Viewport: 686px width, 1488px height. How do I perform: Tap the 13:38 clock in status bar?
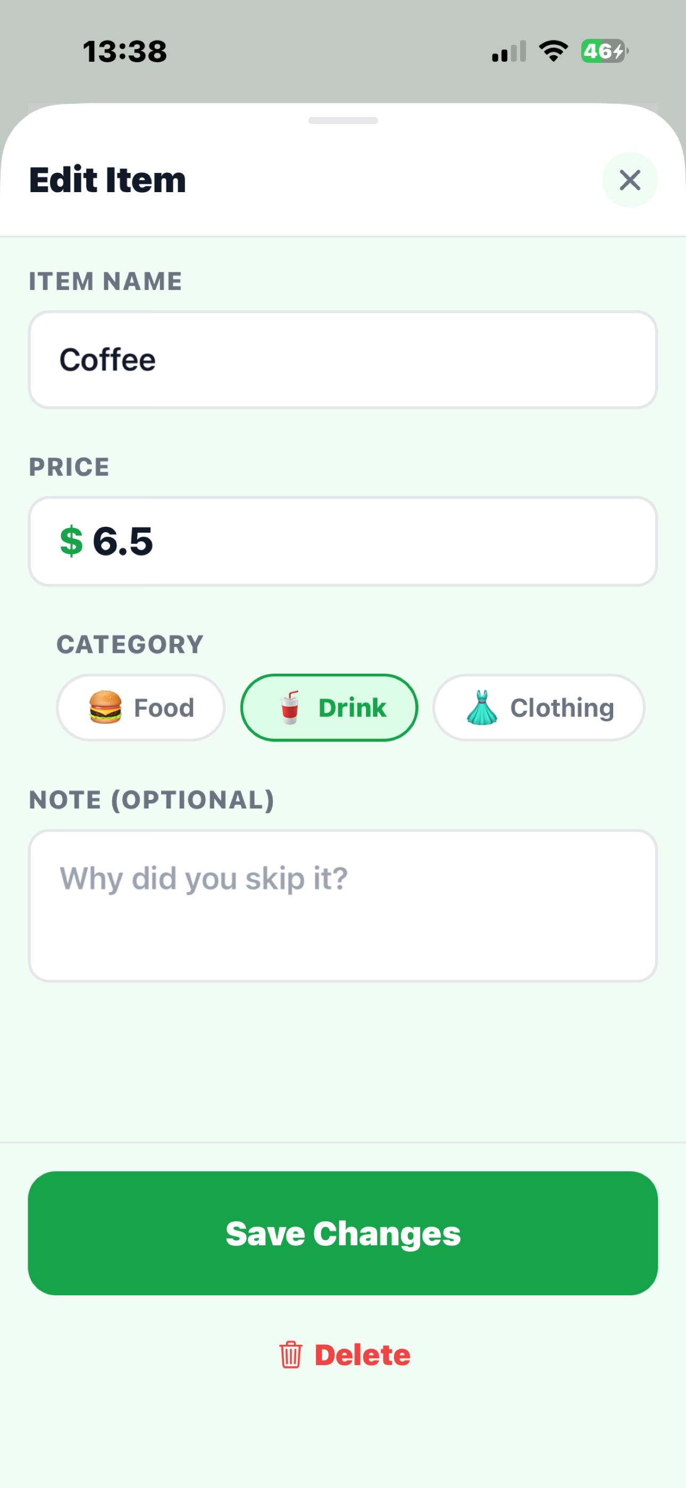[x=125, y=52]
